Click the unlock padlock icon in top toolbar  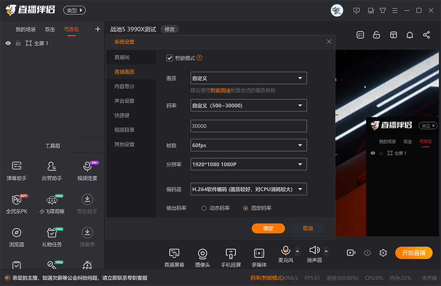tap(376, 35)
